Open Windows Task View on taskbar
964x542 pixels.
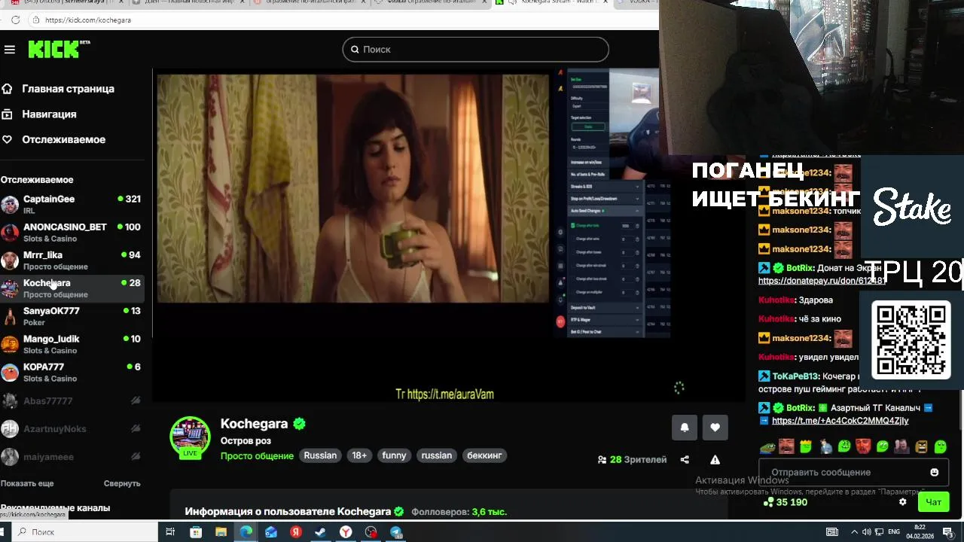[x=170, y=532]
